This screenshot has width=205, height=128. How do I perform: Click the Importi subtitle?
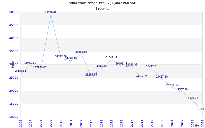102,9
